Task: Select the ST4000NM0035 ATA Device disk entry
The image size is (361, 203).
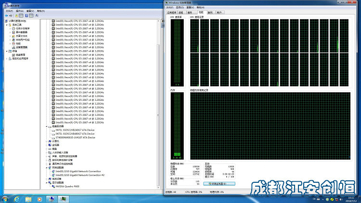Action: click(x=75, y=137)
